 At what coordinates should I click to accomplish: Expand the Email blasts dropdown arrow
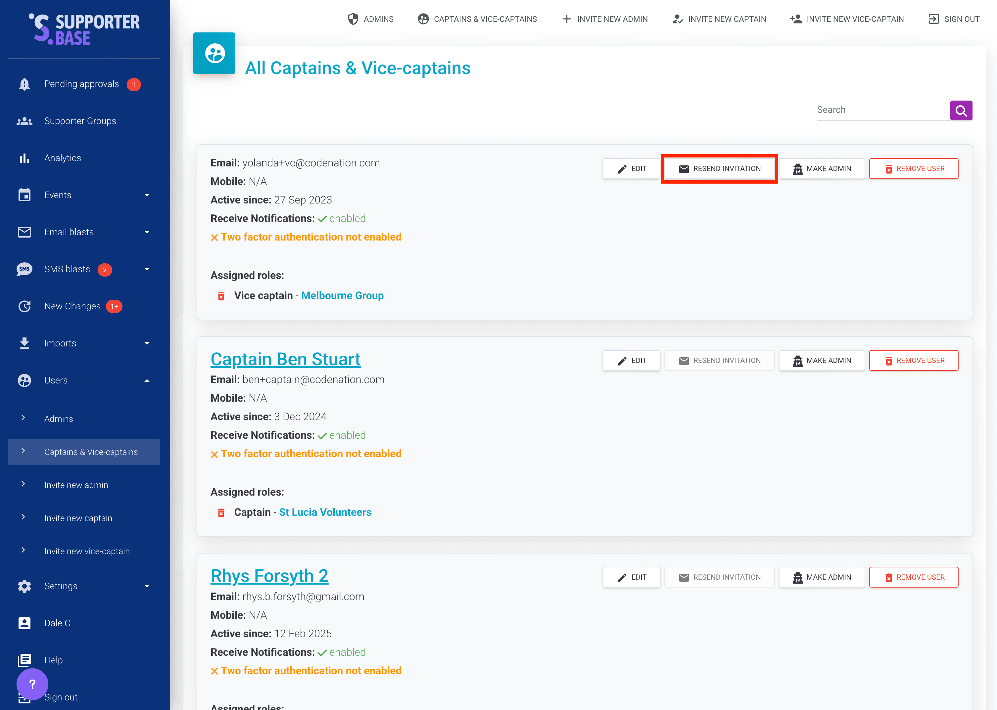[147, 232]
